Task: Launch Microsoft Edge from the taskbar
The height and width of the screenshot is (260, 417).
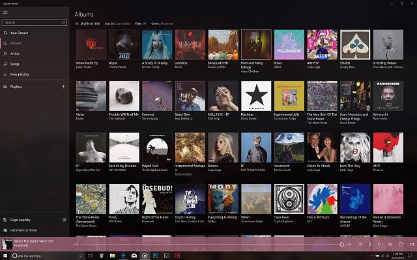Action: tap(123, 255)
